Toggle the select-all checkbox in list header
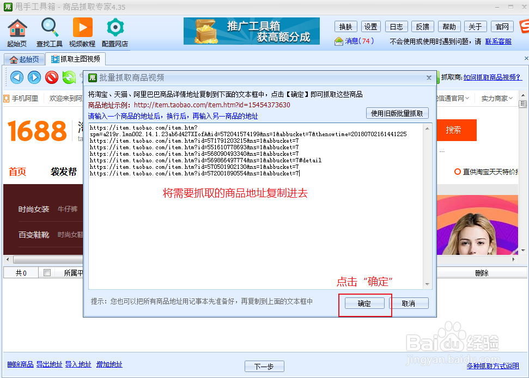Image resolution: width=529 pixels, height=378 pixels. (47, 272)
